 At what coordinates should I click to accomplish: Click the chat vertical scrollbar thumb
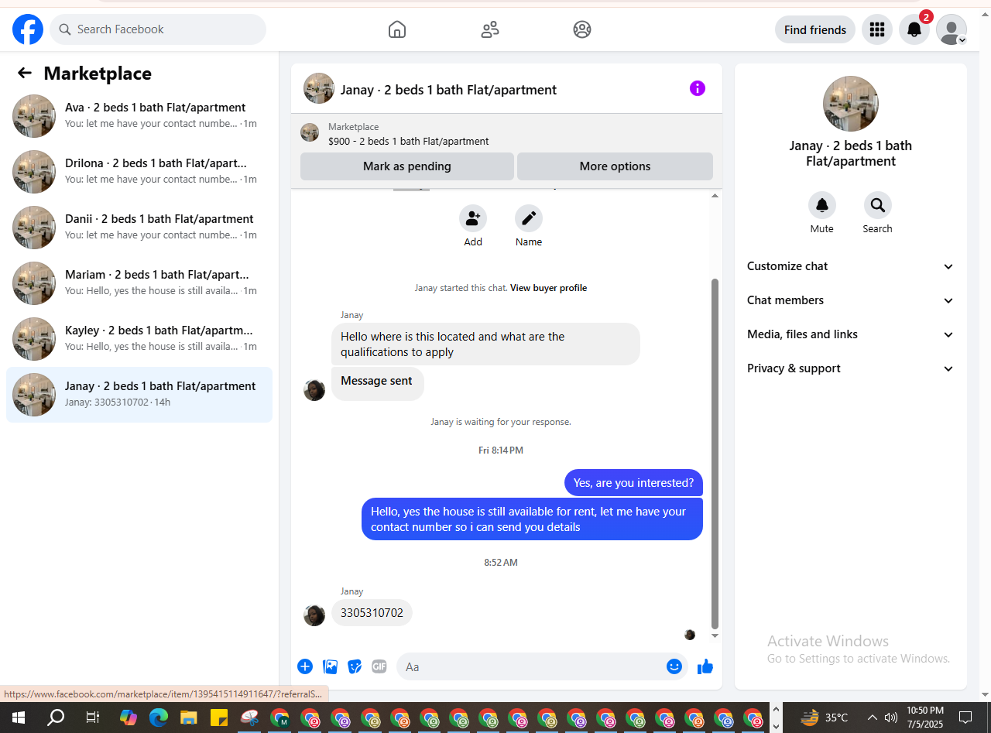(715, 454)
